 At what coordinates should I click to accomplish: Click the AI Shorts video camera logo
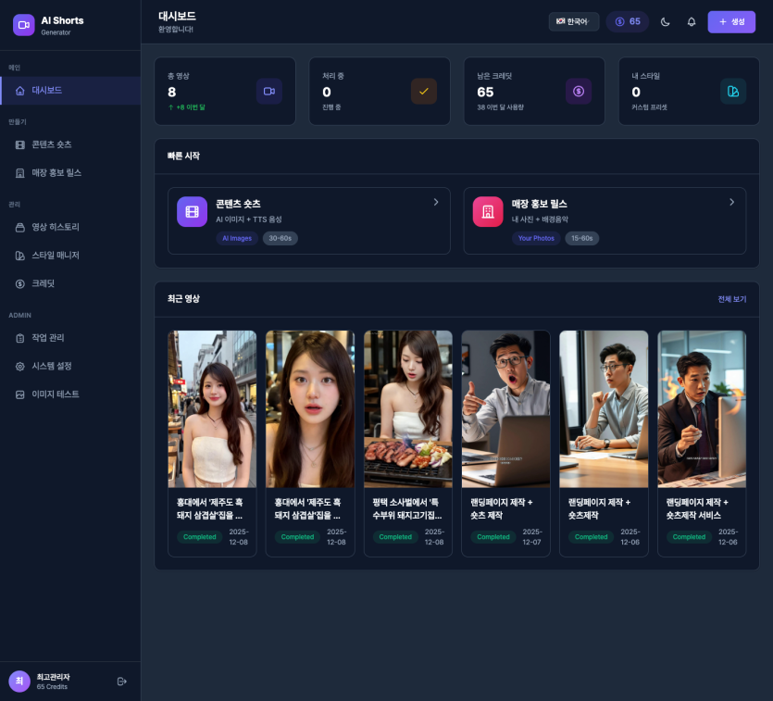23,25
